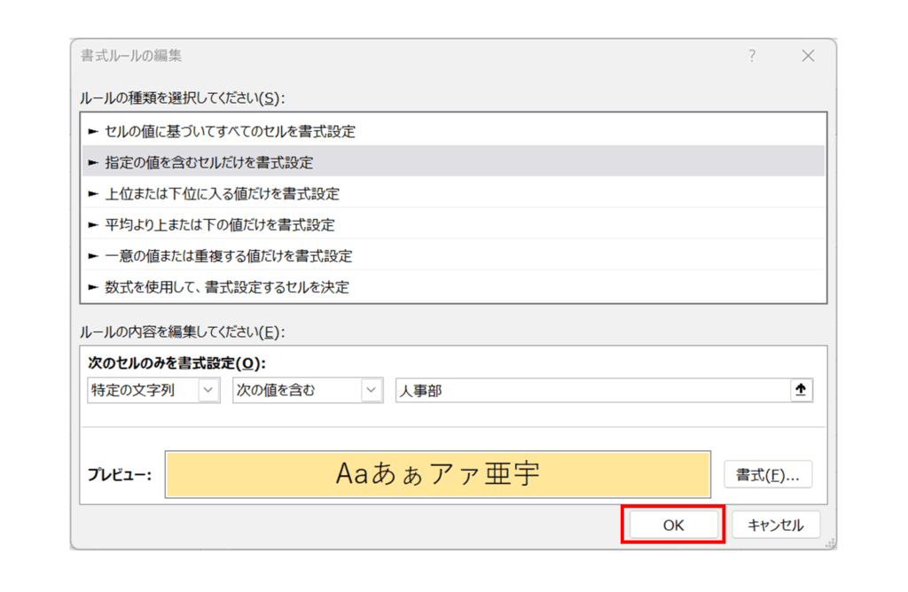
Task: Click the yellow format preview box
Action: (x=438, y=474)
